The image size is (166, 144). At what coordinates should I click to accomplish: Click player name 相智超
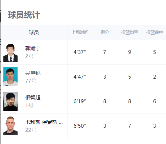coord(33,98)
